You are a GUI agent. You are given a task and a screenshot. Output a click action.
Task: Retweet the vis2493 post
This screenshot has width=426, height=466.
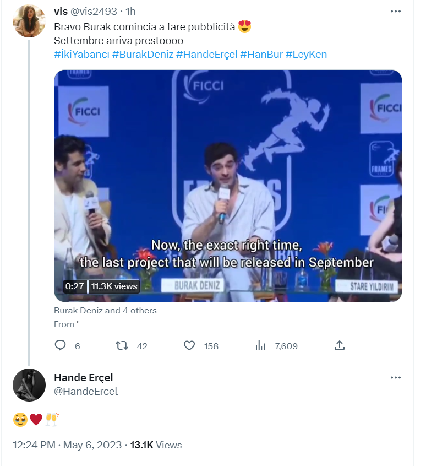pos(122,345)
